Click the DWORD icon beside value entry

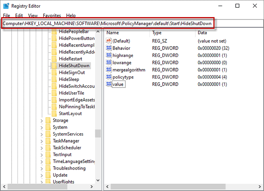[109, 84]
